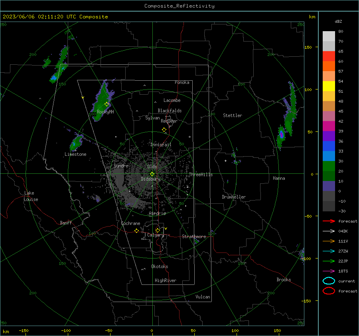
Task: Click the Ponoka city label
Action: 182,82
